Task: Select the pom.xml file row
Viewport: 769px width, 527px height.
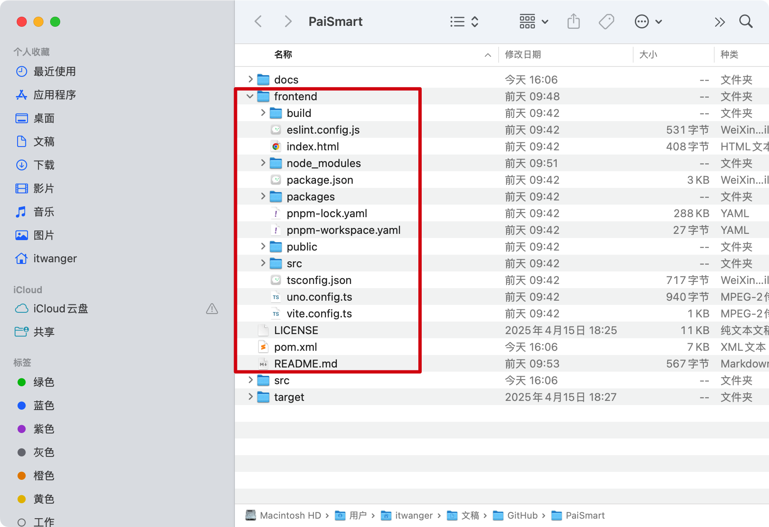Action: click(295, 347)
